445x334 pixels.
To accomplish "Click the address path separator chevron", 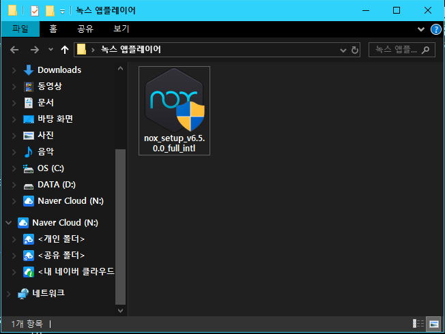I will click(93, 50).
